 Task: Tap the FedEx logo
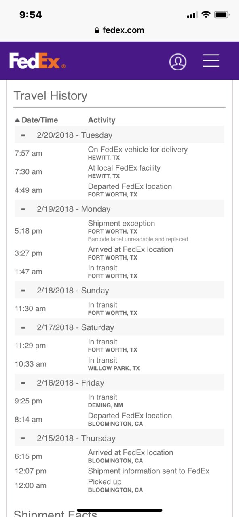point(37,61)
